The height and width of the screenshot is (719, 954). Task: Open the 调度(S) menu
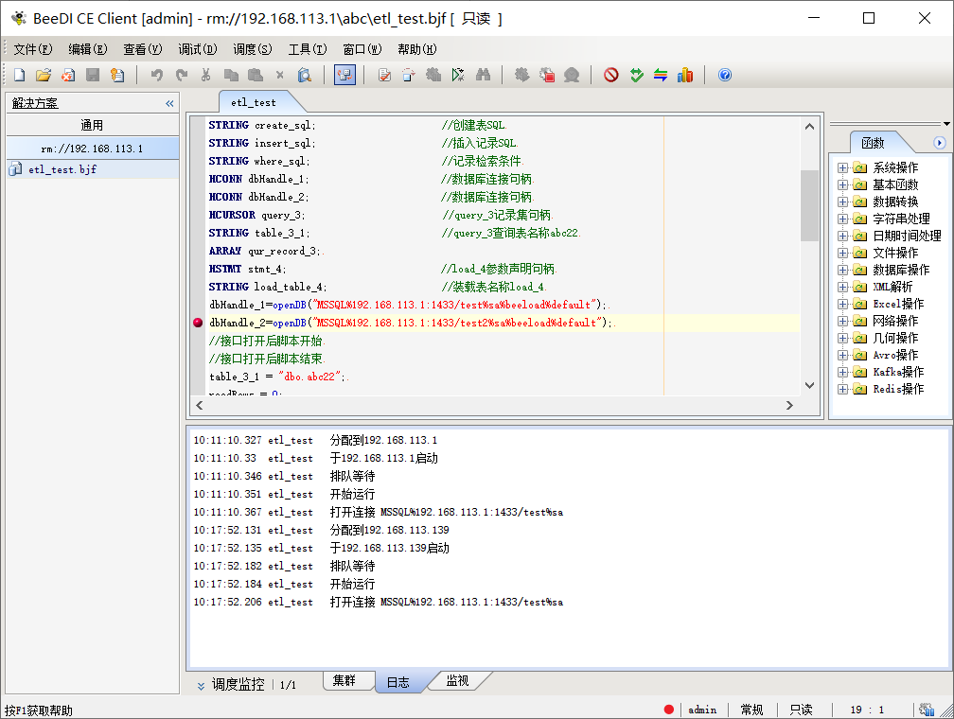click(x=252, y=49)
